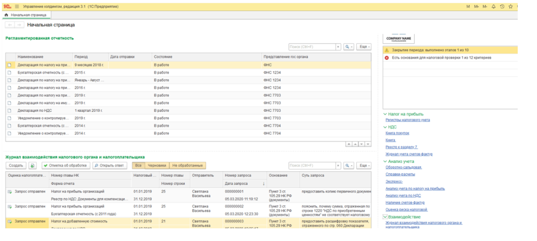Image resolution: width=537 pixels, height=241 pixels.
Task: Click the Создать button
Action: coord(16,166)
